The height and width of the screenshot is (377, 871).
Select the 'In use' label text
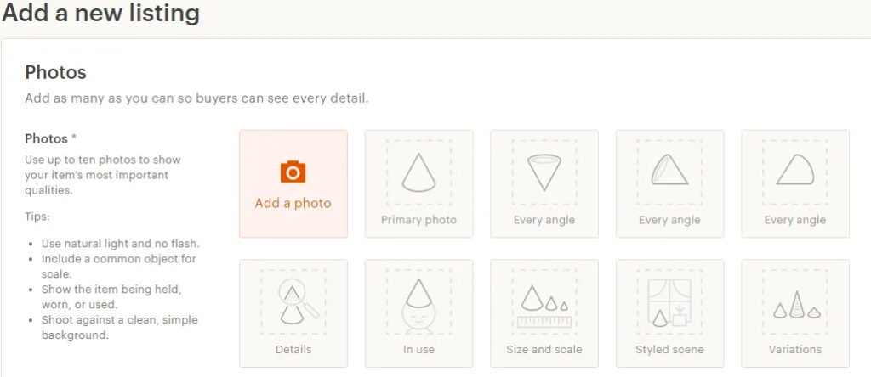418,350
